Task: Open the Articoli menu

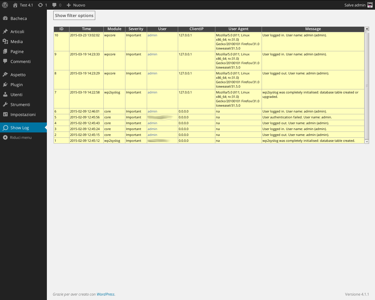Action: [23, 31]
